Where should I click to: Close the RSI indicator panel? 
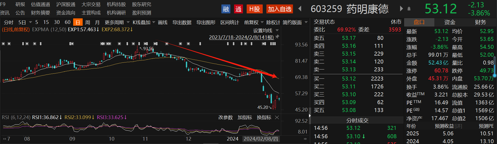(x=277, y=118)
